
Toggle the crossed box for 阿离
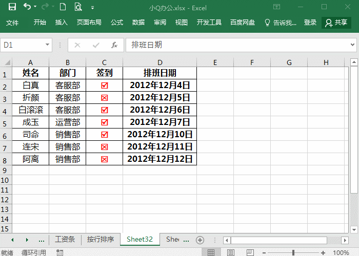pyautogui.click(x=105, y=159)
